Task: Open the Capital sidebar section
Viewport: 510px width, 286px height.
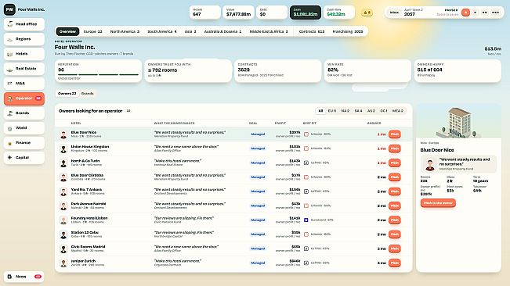Action: pyautogui.click(x=24, y=158)
